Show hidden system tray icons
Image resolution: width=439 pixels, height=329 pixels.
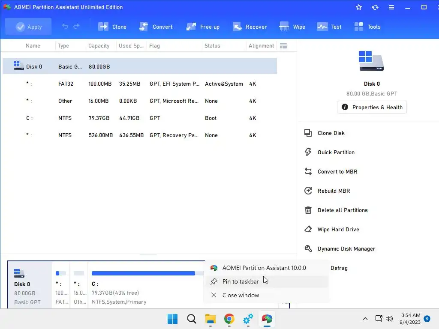pos(365,319)
